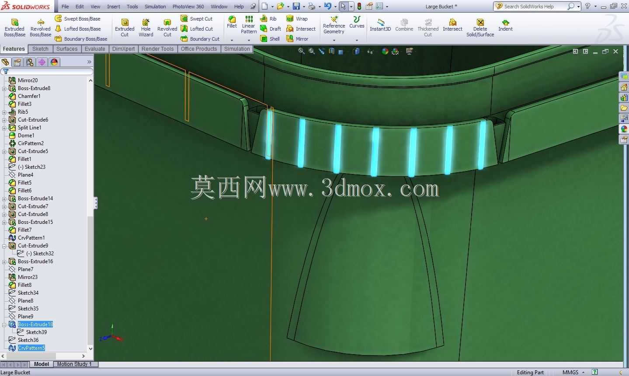This screenshot has height=376, width=629.
Task: Open the Insert menu
Action: tap(114, 7)
